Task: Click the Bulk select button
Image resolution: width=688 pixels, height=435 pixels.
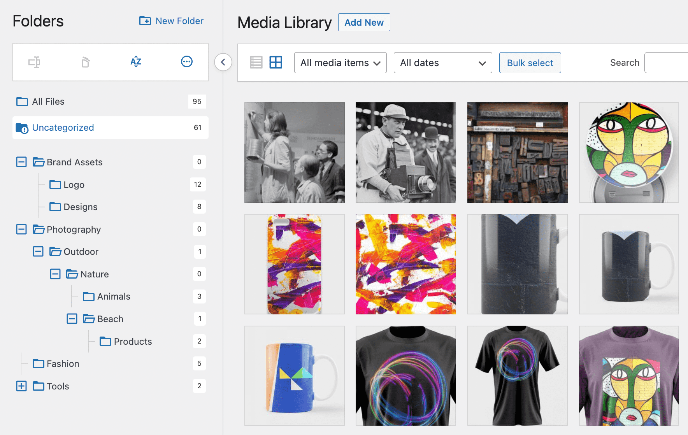Action: 530,63
